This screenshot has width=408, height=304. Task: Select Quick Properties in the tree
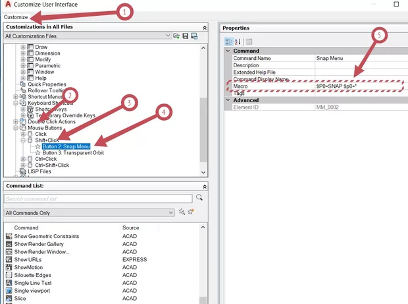(x=47, y=84)
